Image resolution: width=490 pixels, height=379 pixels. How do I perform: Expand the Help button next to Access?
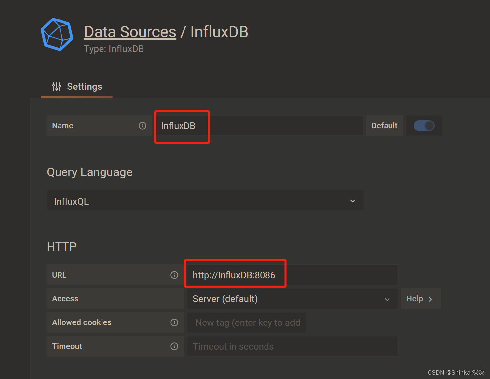tap(421, 299)
